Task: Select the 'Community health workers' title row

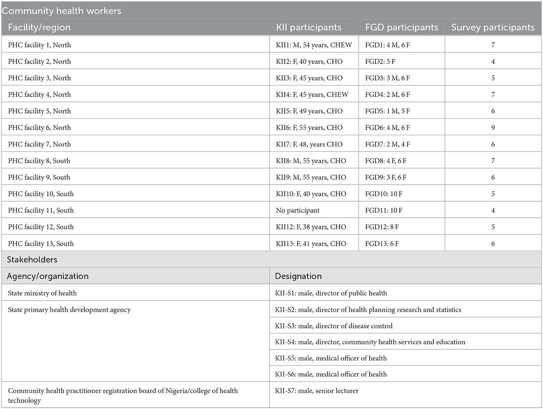Action: pyautogui.click(x=271, y=10)
